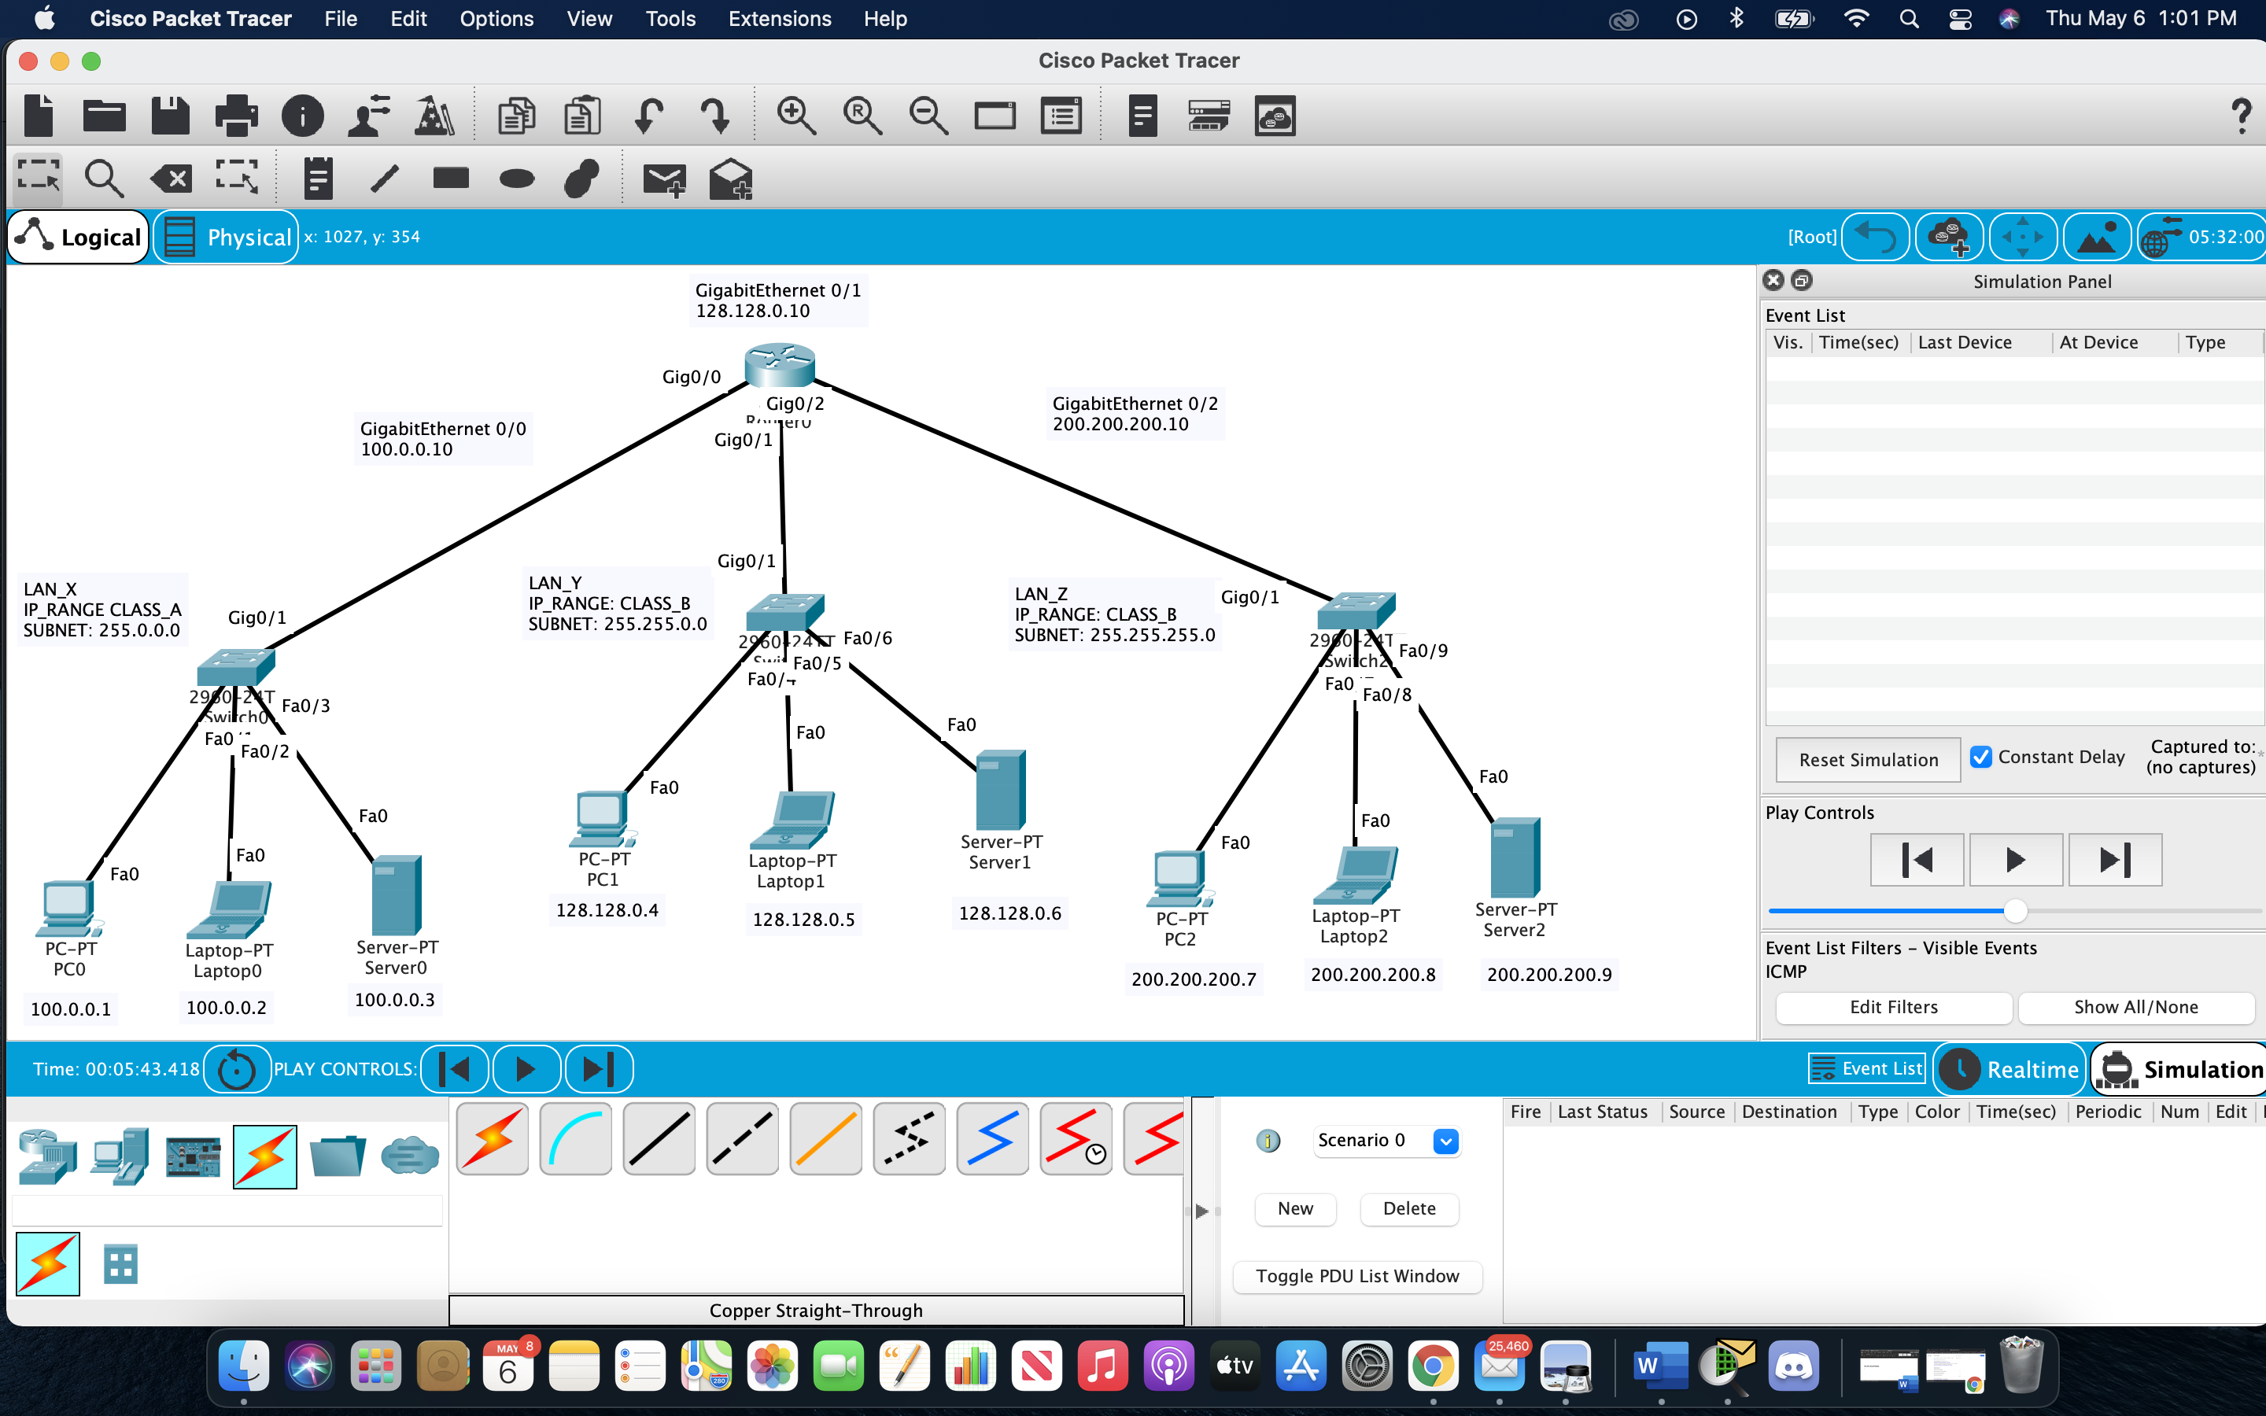Uncheck the Constant Delay checkbox
Image resolution: width=2266 pixels, height=1416 pixels.
coord(1980,757)
